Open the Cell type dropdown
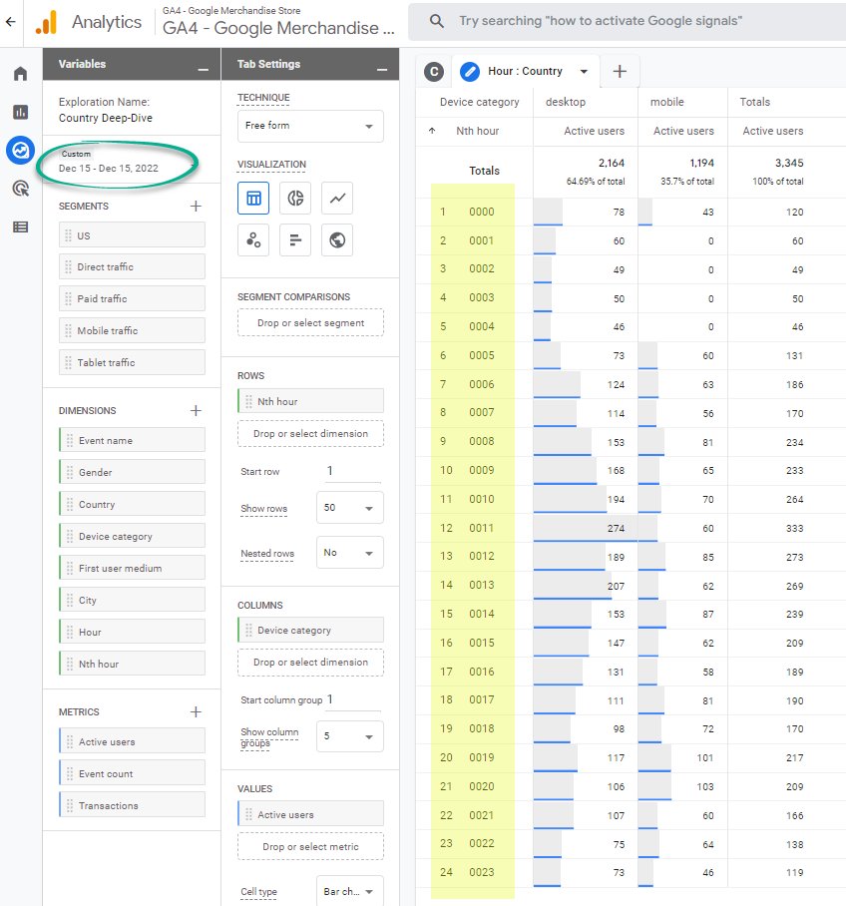This screenshot has width=846, height=906. 349,892
